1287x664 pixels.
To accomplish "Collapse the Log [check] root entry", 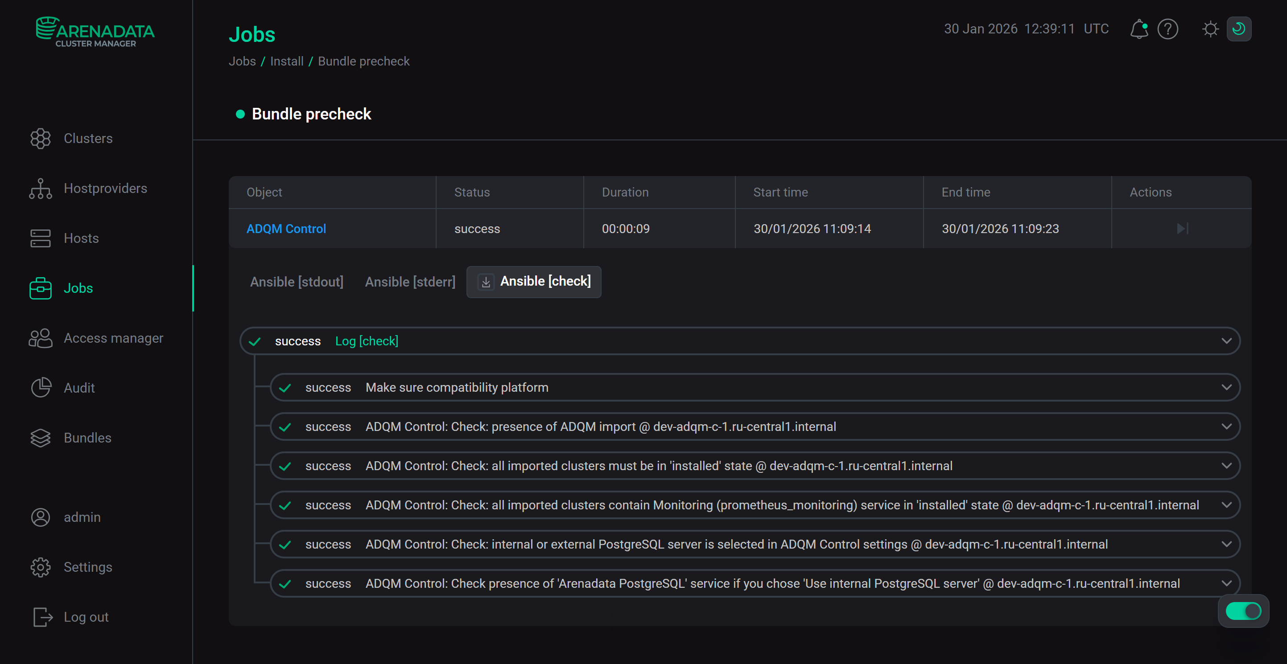I will (x=1226, y=341).
